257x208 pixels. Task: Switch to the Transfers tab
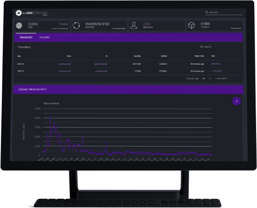click(x=26, y=38)
